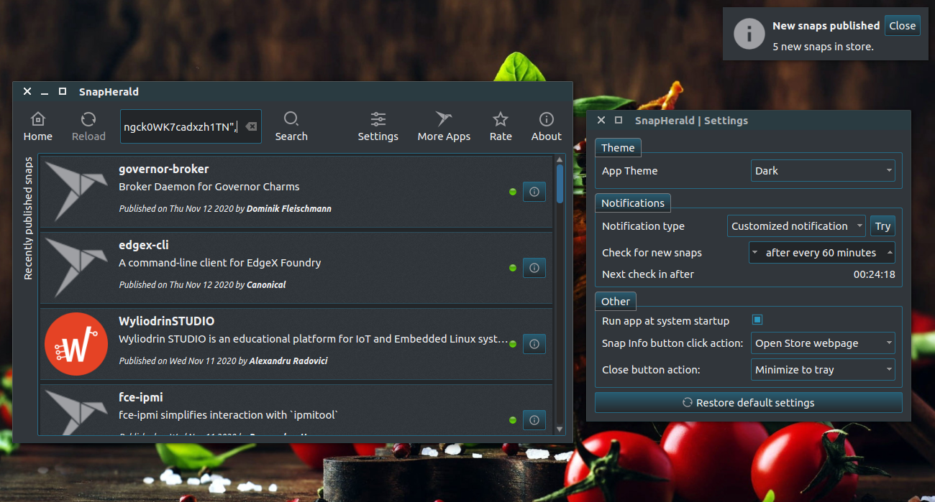
Task: Click green status dot for governor-broker
Action: click(513, 192)
